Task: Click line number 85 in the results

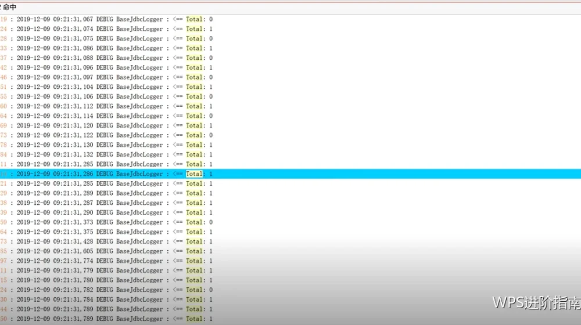Action: coord(3,251)
